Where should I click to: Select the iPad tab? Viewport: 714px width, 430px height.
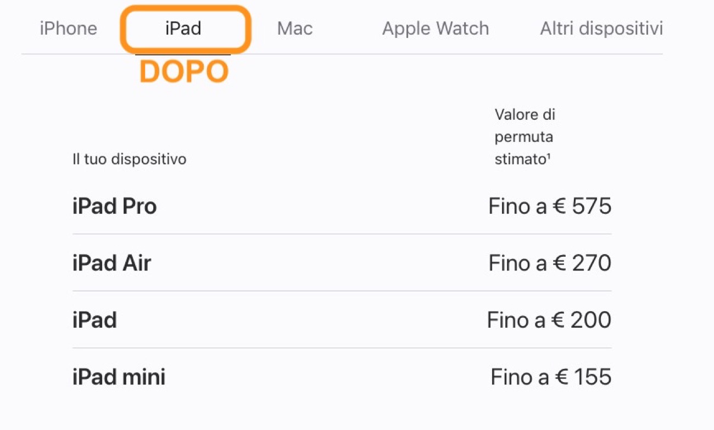(x=183, y=29)
